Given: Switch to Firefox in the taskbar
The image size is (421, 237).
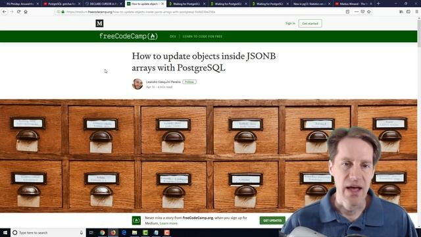Looking at the screenshot, I should point(113,232).
